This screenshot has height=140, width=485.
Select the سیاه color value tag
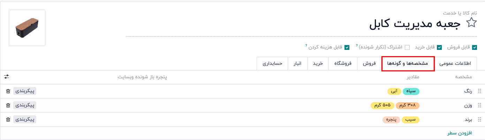click(x=411, y=91)
